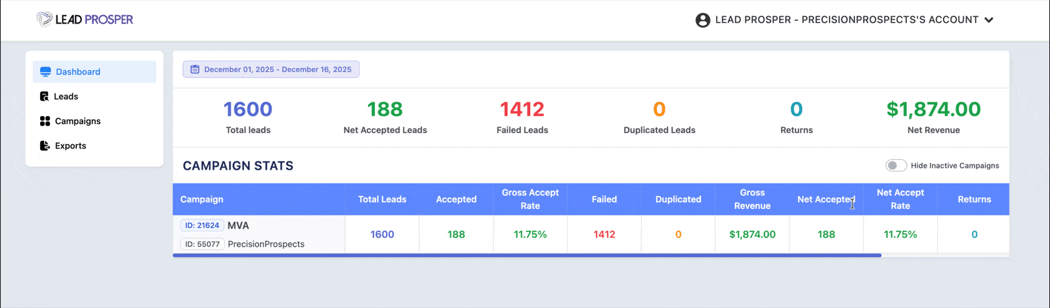Click the 1412 Failed Leads stat

point(522,117)
